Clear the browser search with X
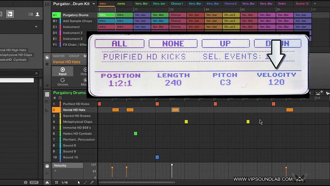The image size is (330, 186). pyautogui.click(x=36, y=73)
